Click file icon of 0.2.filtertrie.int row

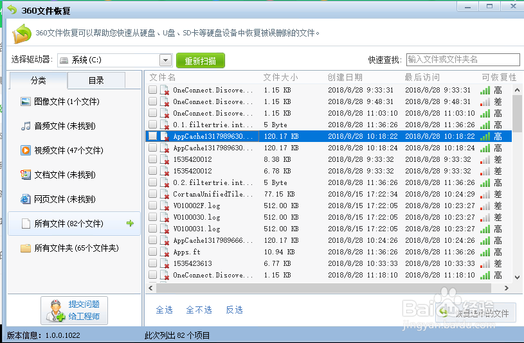165,182
